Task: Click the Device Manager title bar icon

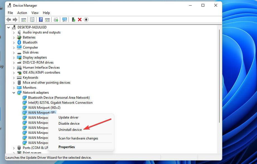Action: pyautogui.click(x=9, y=5)
